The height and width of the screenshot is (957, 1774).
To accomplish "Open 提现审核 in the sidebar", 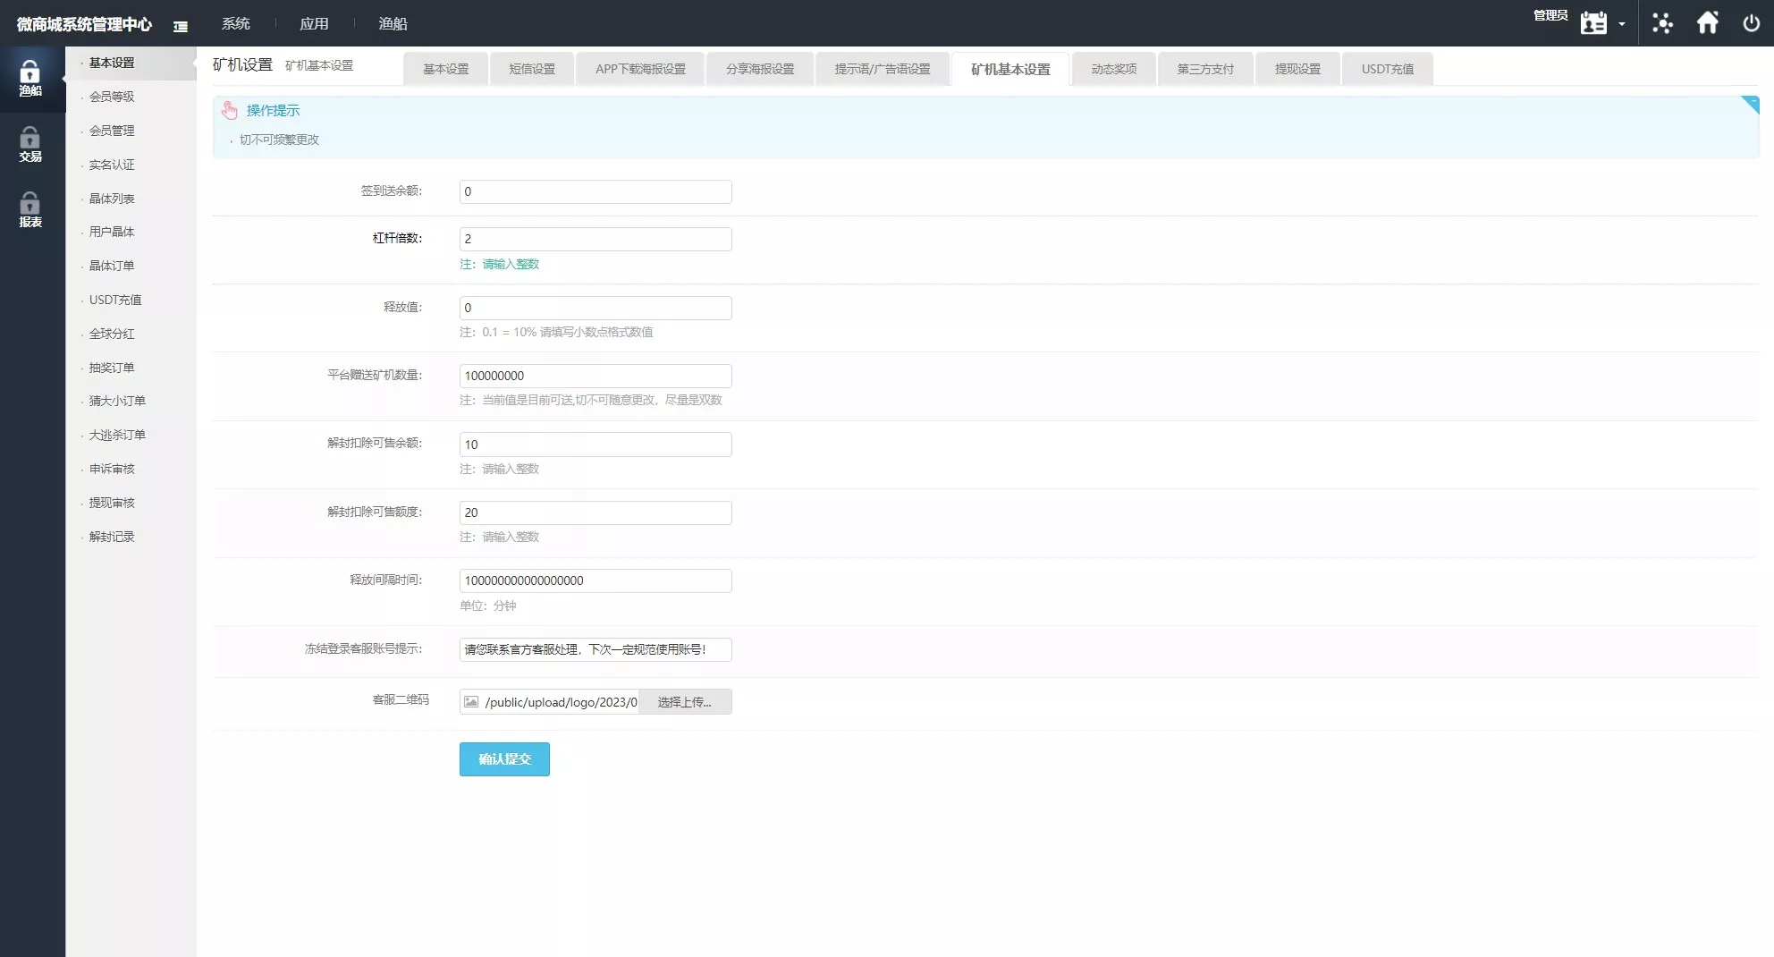I will coord(112,503).
